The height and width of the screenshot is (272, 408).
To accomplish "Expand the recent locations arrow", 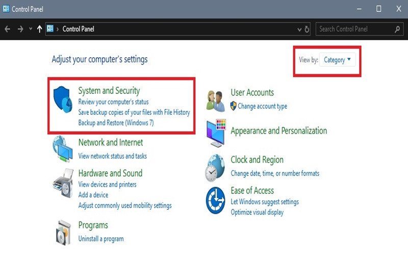I will coord(31,29).
